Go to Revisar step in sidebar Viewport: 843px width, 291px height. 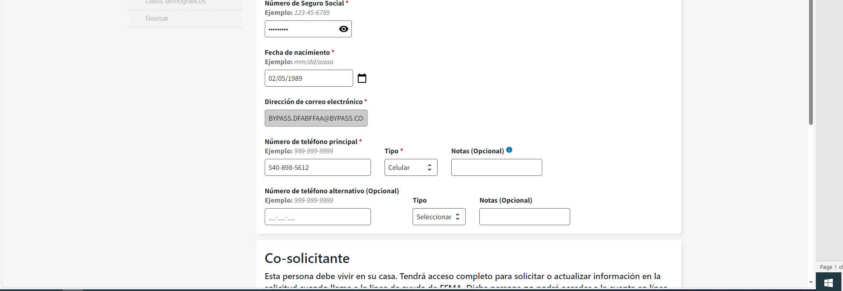coord(157,19)
